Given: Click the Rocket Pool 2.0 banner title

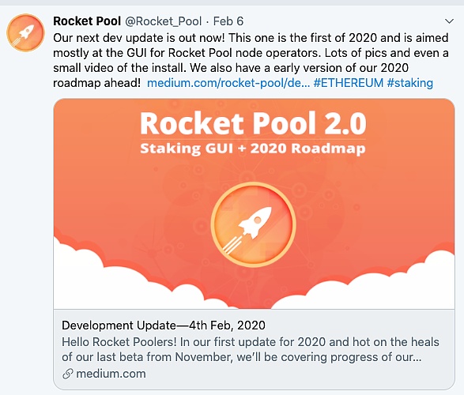Looking at the screenshot, I should tap(253, 123).
